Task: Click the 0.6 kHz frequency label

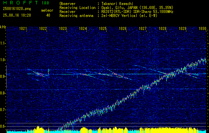Action: point(3,126)
